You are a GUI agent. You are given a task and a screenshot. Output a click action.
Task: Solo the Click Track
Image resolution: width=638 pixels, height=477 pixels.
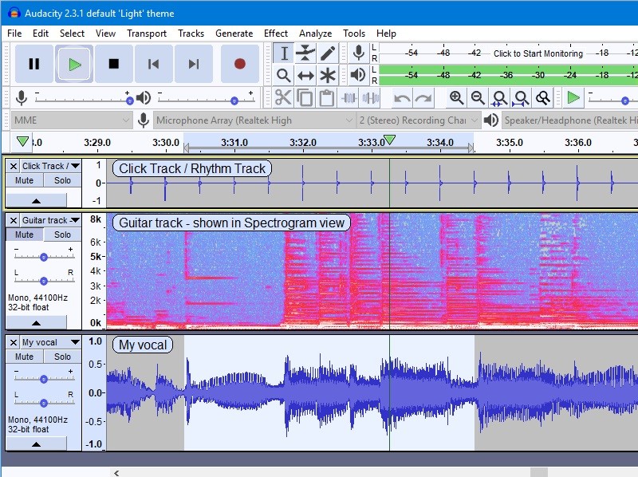click(62, 180)
